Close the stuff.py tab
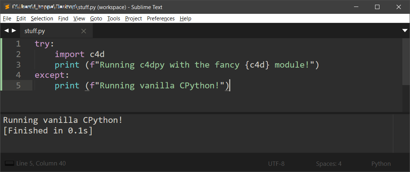Viewport: 410px width, 172px height. coord(84,31)
